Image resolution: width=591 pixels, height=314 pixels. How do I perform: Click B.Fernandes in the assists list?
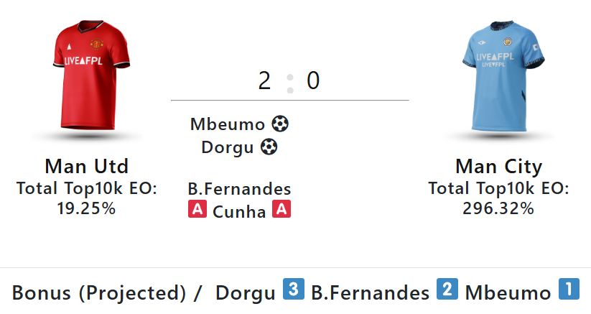239,189
